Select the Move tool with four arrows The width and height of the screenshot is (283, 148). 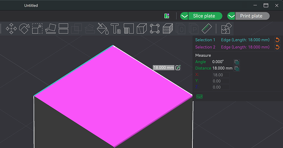coord(11,29)
